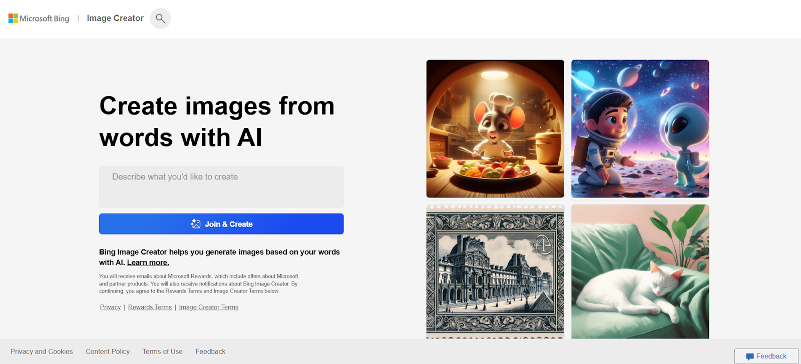Image resolution: width=801 pixels, height=364 pixels.
Task: Open the Terms of Use footer link
Action: 163,351
